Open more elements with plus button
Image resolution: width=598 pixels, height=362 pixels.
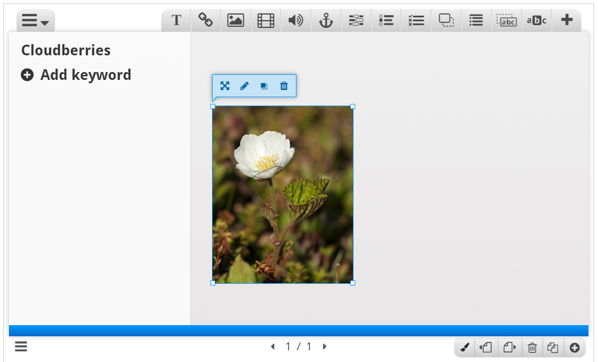pos(567,20)
